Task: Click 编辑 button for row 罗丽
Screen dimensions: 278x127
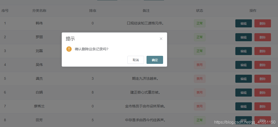Action: click(244, 37)
